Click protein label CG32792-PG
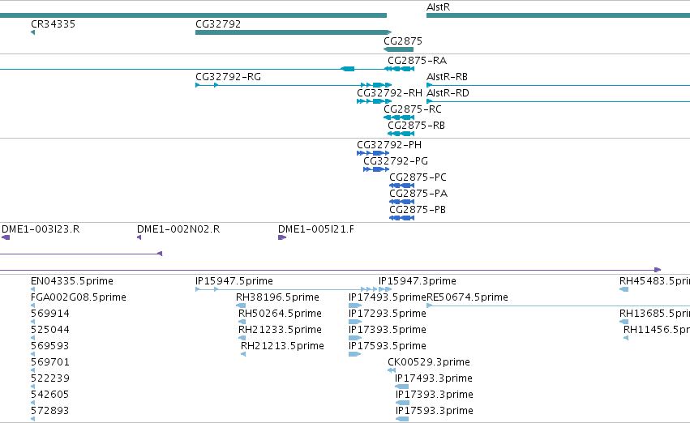Viewport: 690px width, 423px height. 395,161
